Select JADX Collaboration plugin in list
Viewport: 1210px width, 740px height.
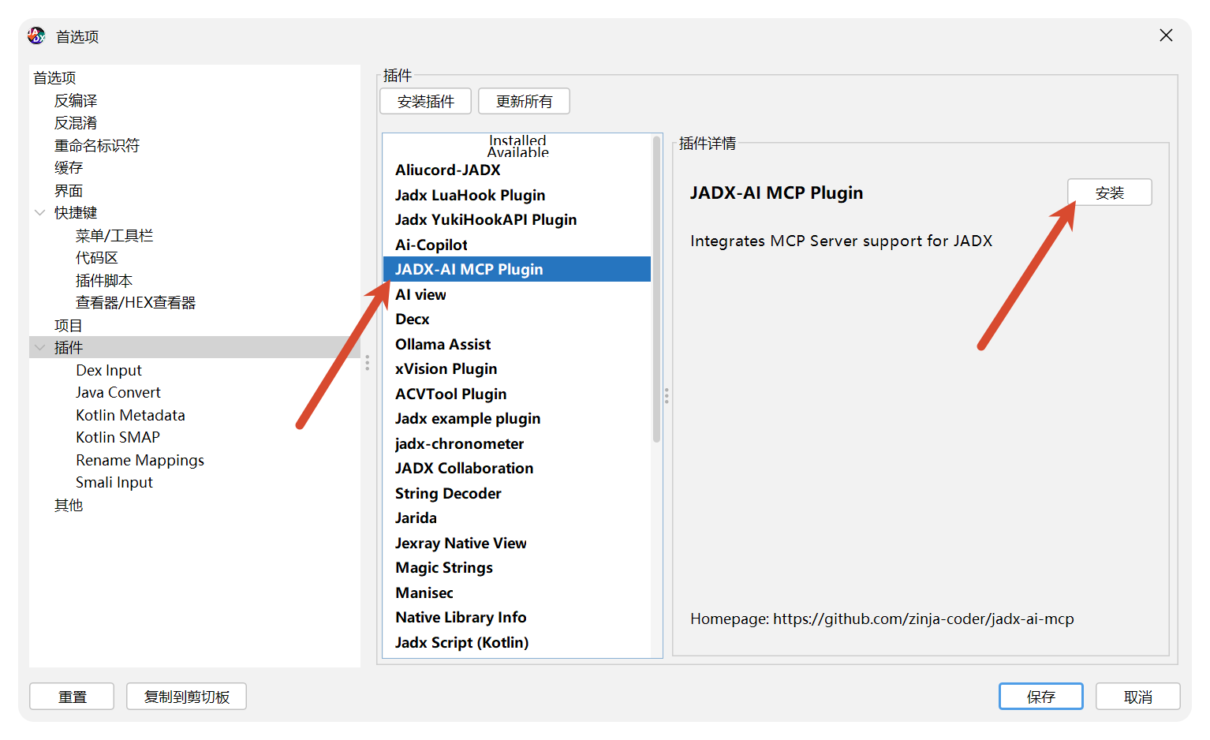click(517, 469)
